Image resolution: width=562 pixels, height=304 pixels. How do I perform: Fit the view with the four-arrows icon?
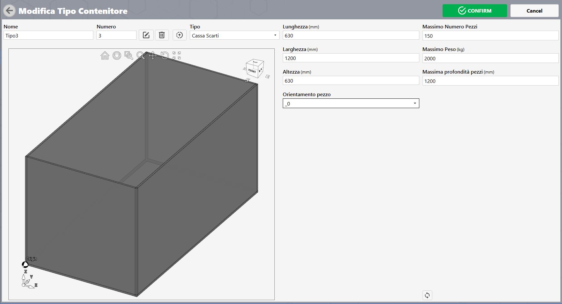click(x=177, y=56)
